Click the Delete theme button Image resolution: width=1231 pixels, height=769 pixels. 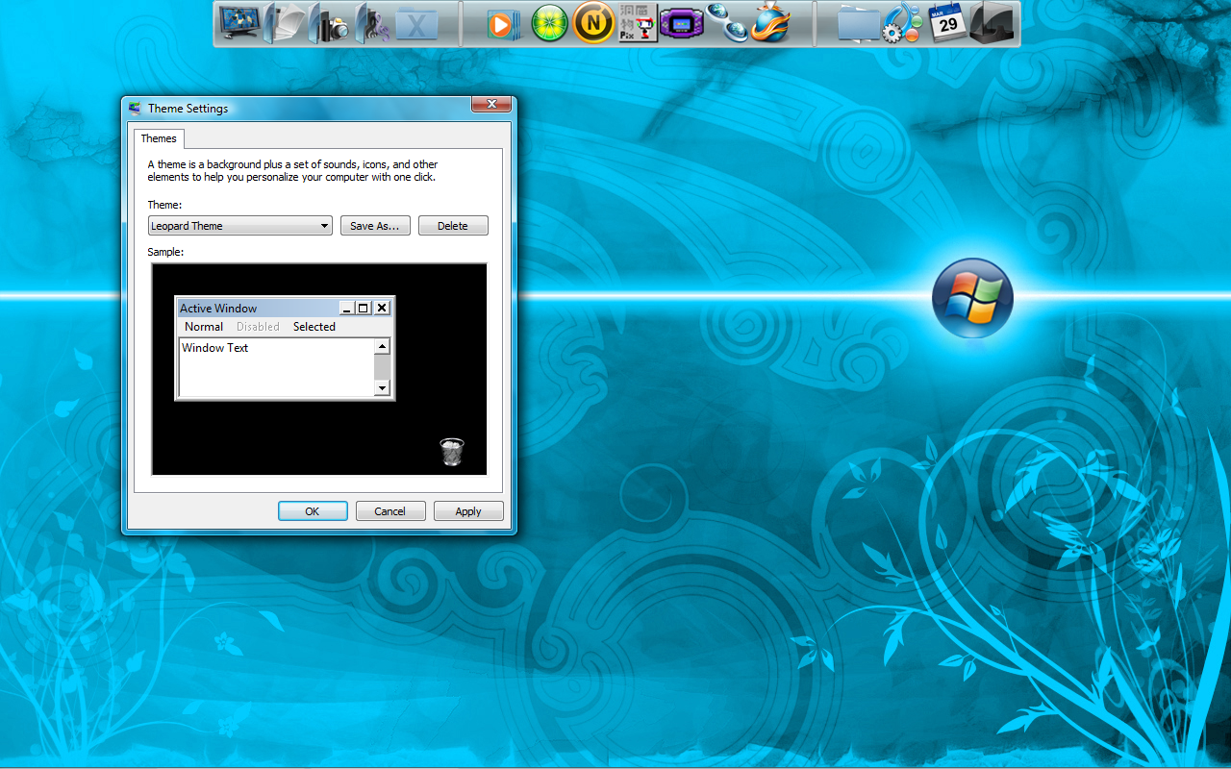453,226
